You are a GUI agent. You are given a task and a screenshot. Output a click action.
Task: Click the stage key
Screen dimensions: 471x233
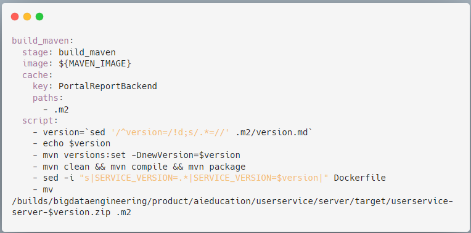click(35, 52)
